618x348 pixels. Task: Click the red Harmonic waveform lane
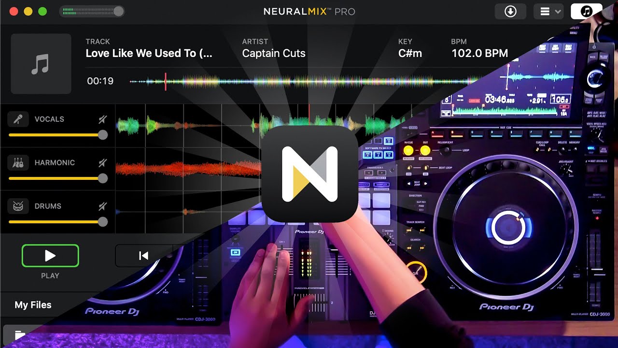tap(188, 169)
